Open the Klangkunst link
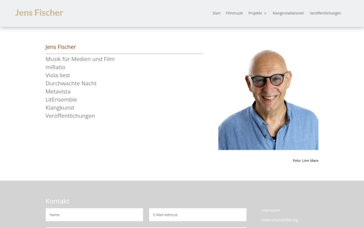This screenshot has height=228, width=364. 59,108
